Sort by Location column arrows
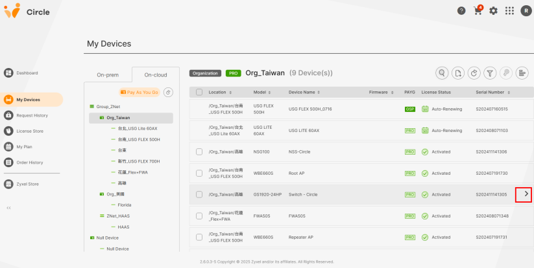This screenshot has width=534, height=268. (230, 93)
